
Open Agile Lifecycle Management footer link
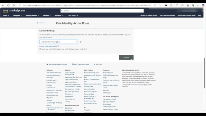(70, 73)
